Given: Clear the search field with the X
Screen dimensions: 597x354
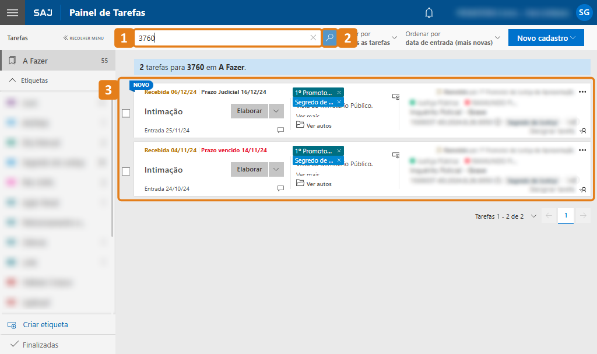Looking at the screenshot, I should pyautogui.click(x=313, y=38).
